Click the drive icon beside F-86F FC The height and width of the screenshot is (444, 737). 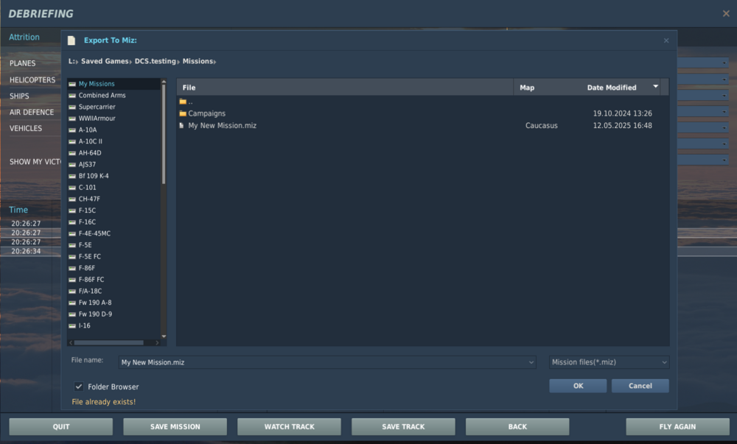pyautogui.click(x=72, y=280)
